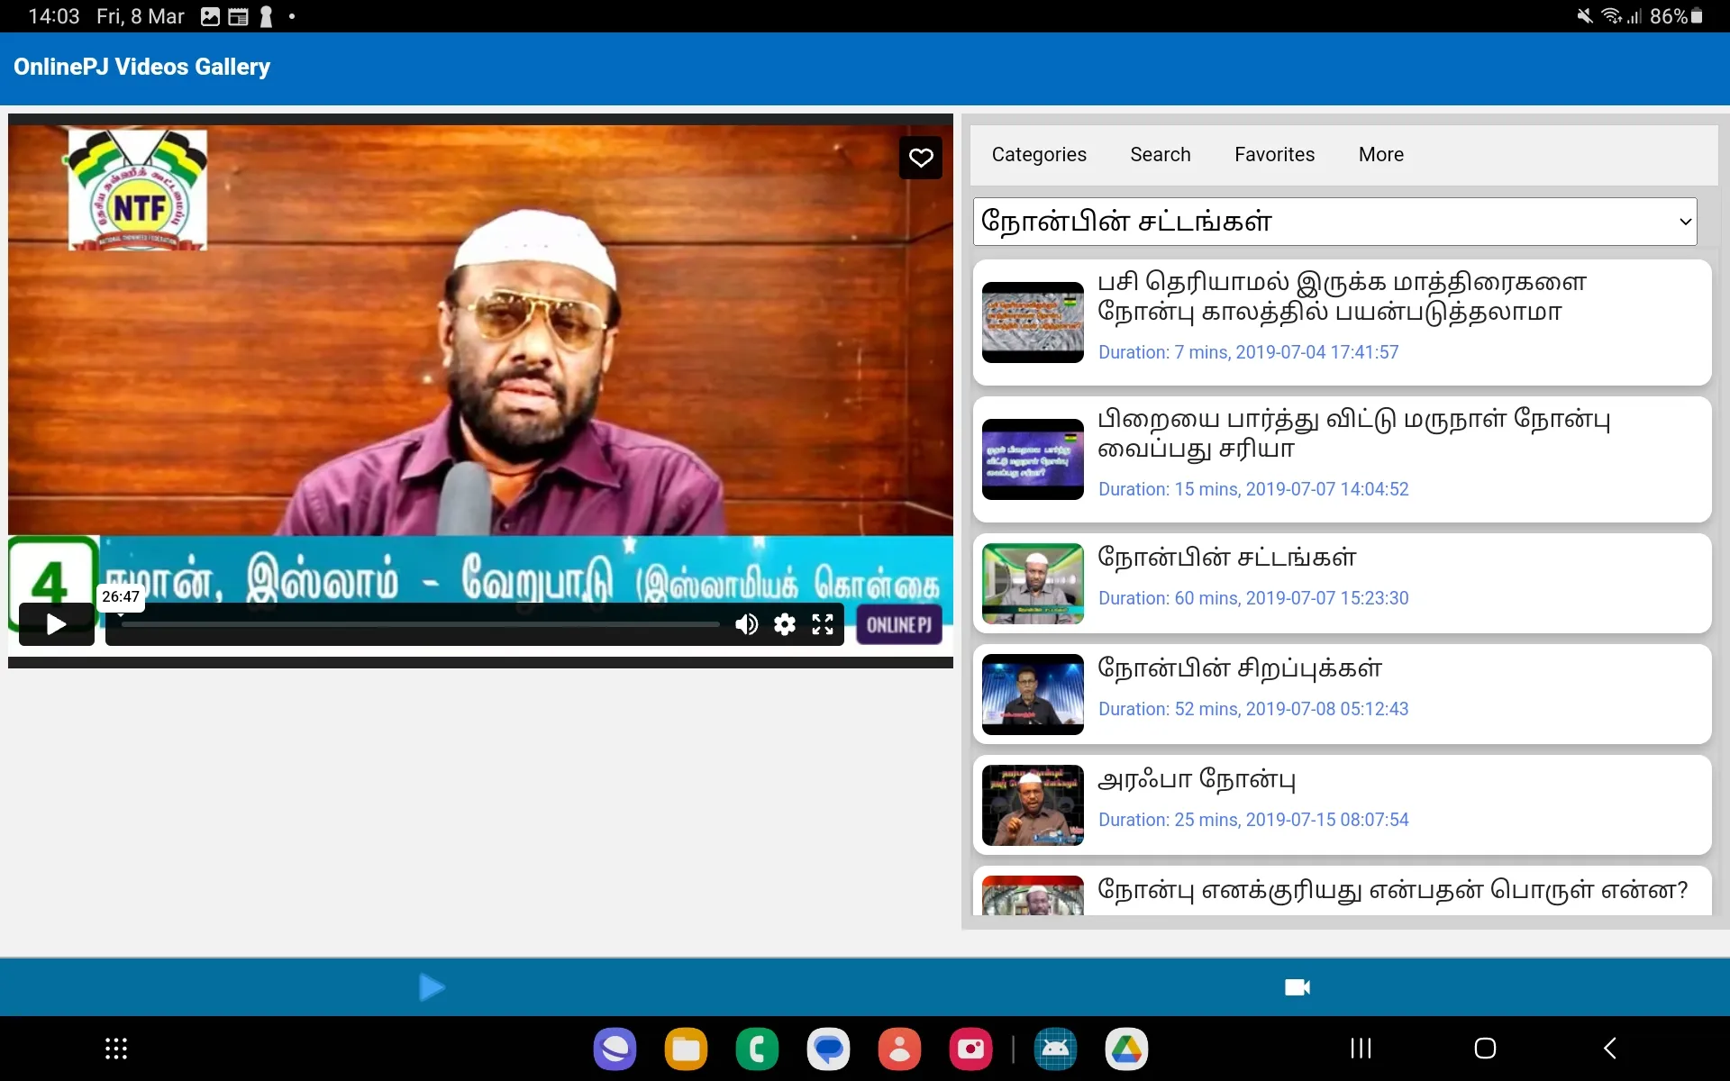Open the More tab
Screen dimensions: 1730x1081
click(x=1380, y=155)
